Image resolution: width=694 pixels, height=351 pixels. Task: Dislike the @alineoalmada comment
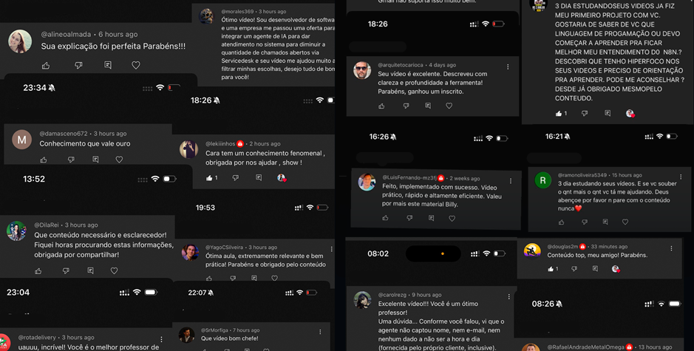tap(78, 66)
